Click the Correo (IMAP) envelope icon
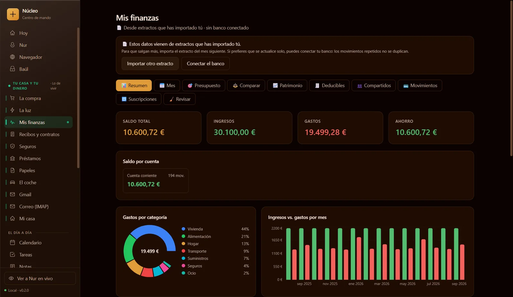The height and width of the screenshot is (297, 513). [x=13, y=207]
